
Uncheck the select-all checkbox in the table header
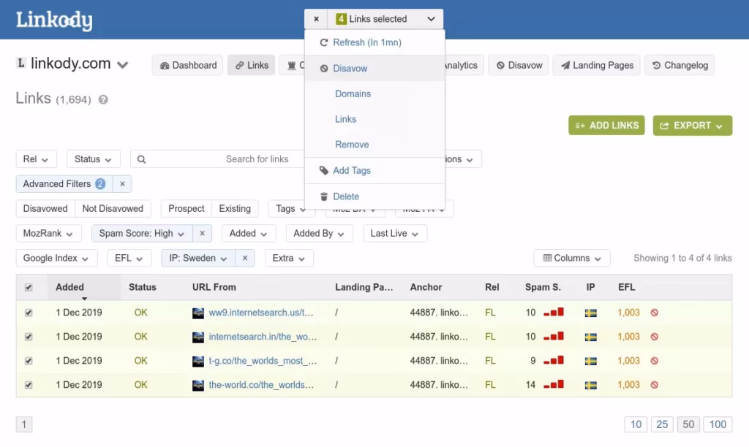tap(28, 287)
